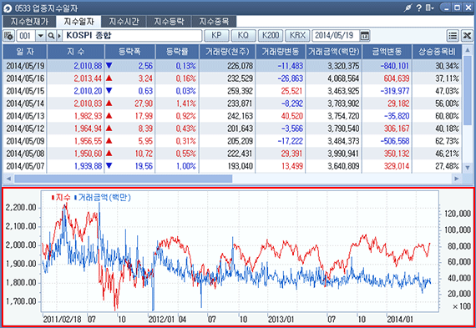Click the trade amount 4,068,564
Screen dimensions: 476x328
click(x=343, y=78)
